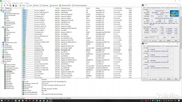This screenshot has height=102, width=182.
Task: Collapse the Системная плата tree node
Action: [x=2, y=27]
